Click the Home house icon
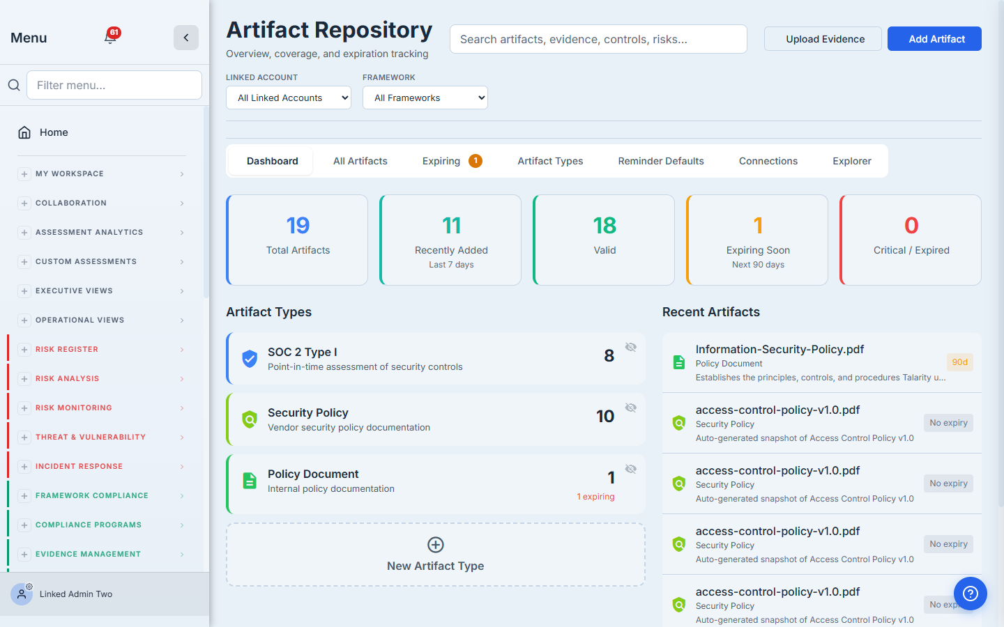This screenshot has height=627, width=1004. 24,132
